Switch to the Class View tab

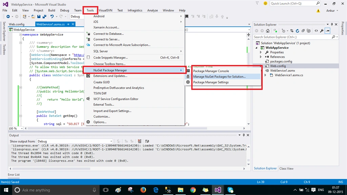(286, 169)
